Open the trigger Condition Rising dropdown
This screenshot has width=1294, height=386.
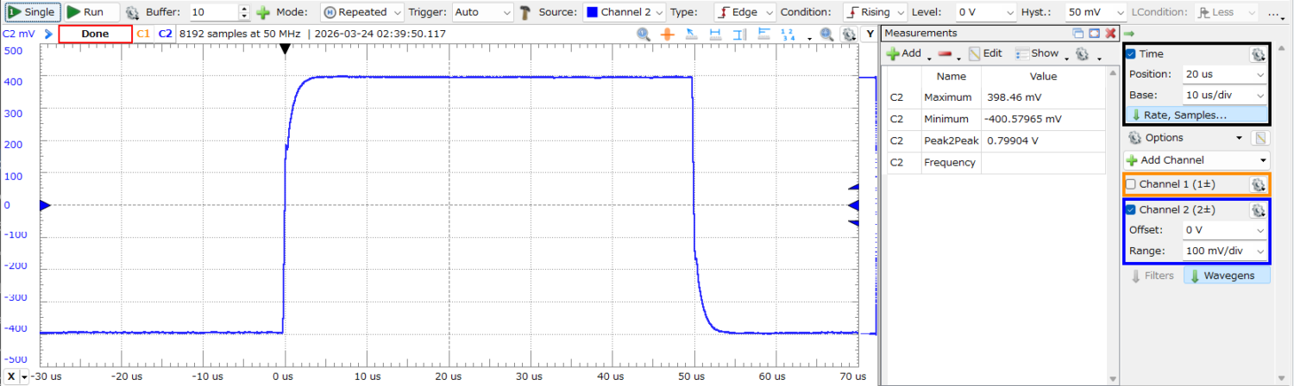pyautogui.click(x=876, y=13)
